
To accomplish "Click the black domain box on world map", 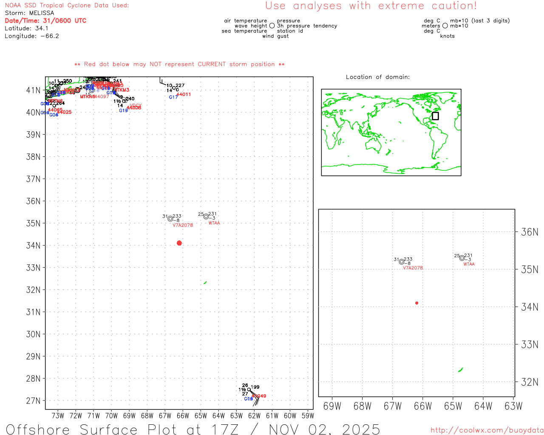I will tap(435, 116).
